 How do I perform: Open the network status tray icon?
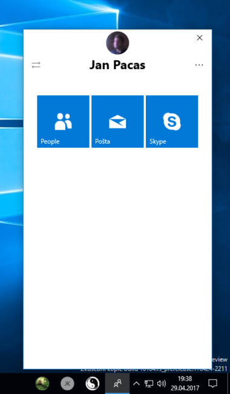click(x=149, y=384)
